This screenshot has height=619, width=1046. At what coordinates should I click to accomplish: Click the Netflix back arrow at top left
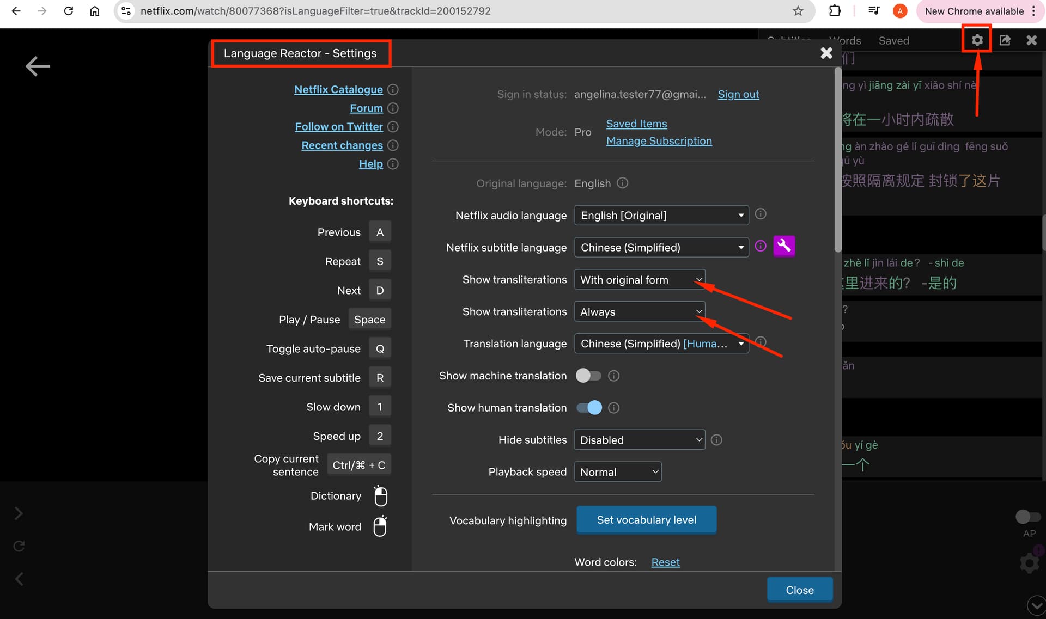(38, 66)
